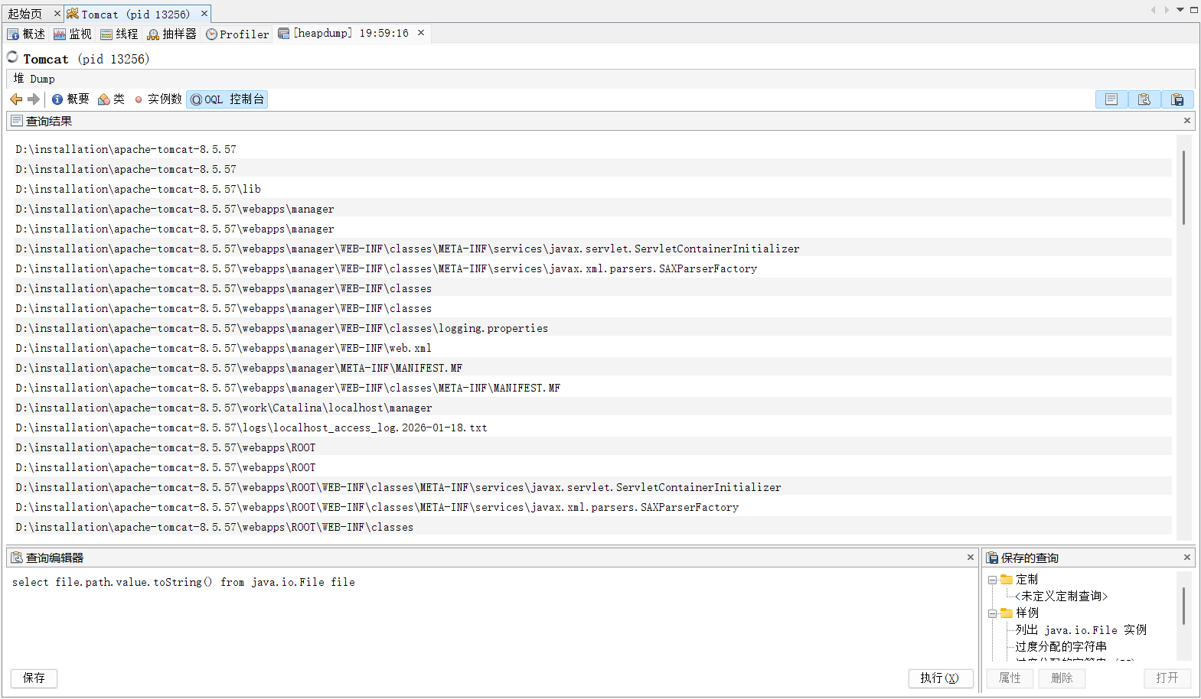Viewport: 1201px width, 699px height.
Task: Select manager ServletContainerInitializer result row
Action: tap(592, 249)
